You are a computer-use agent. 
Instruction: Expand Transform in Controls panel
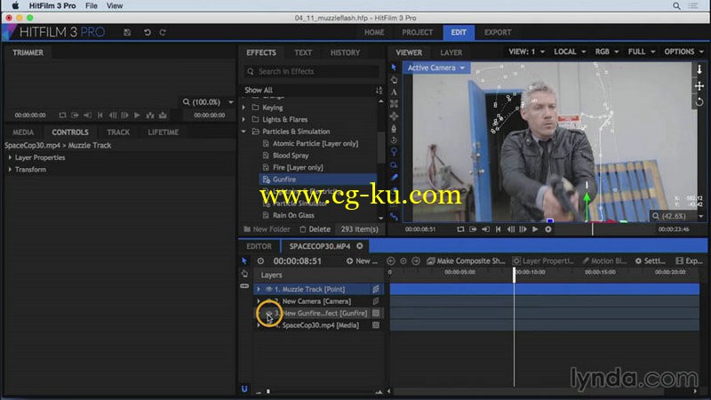coord(10,169)
